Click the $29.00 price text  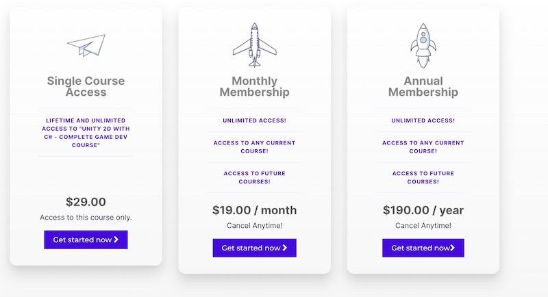pyautogui.click(x=86, y=202)
